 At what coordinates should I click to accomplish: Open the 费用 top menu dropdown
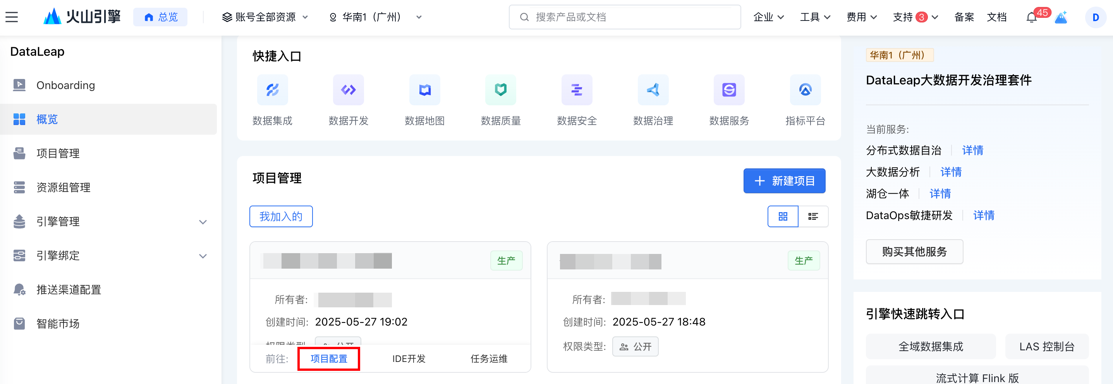click(x=862, y=17)
